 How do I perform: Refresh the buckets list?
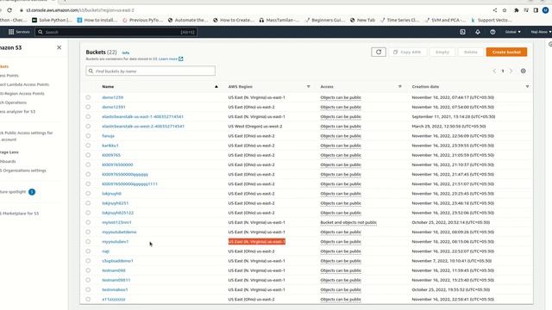[379, 52]
